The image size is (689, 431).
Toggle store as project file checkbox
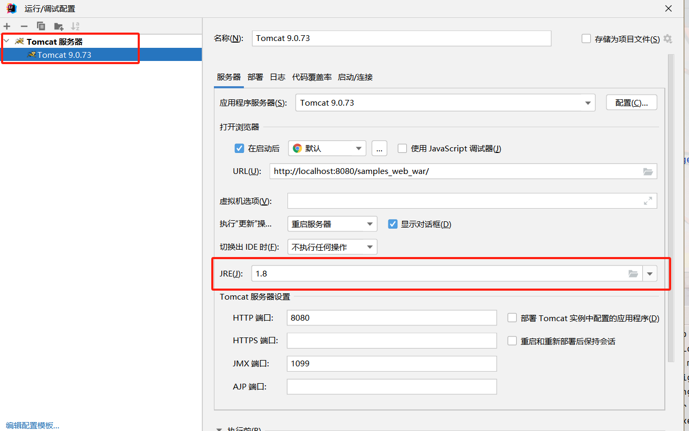pyautogui.click(x=587, y=39)
